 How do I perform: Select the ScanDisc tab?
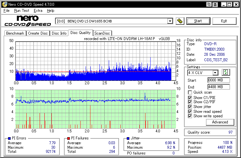coord(102,33)
